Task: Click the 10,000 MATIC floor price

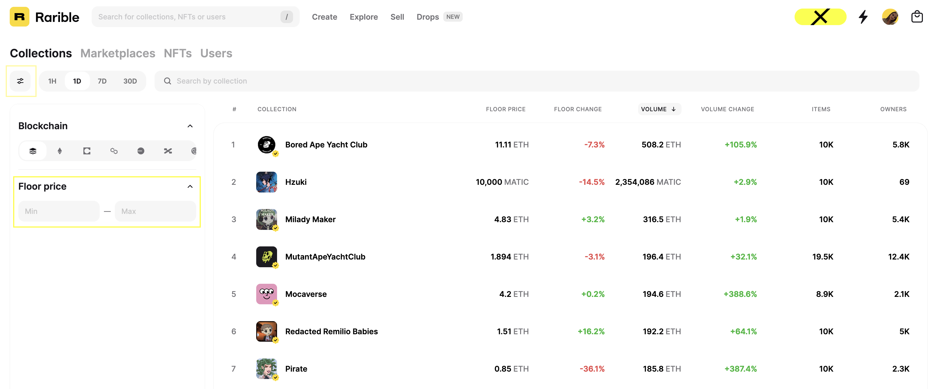Action: tap(502, 182)
